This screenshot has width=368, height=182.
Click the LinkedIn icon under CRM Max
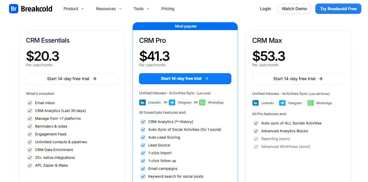tap(256, 103)
